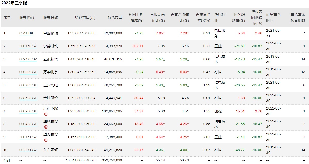Image resolution: width=309 pixels, height=164 pixels.
Task: Open stock code link 600309.SH
Action: (x=28, y=72)
